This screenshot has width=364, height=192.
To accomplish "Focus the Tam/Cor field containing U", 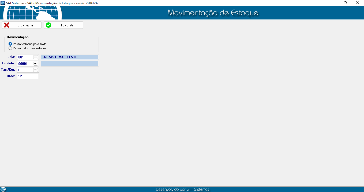I will [25, 70].
